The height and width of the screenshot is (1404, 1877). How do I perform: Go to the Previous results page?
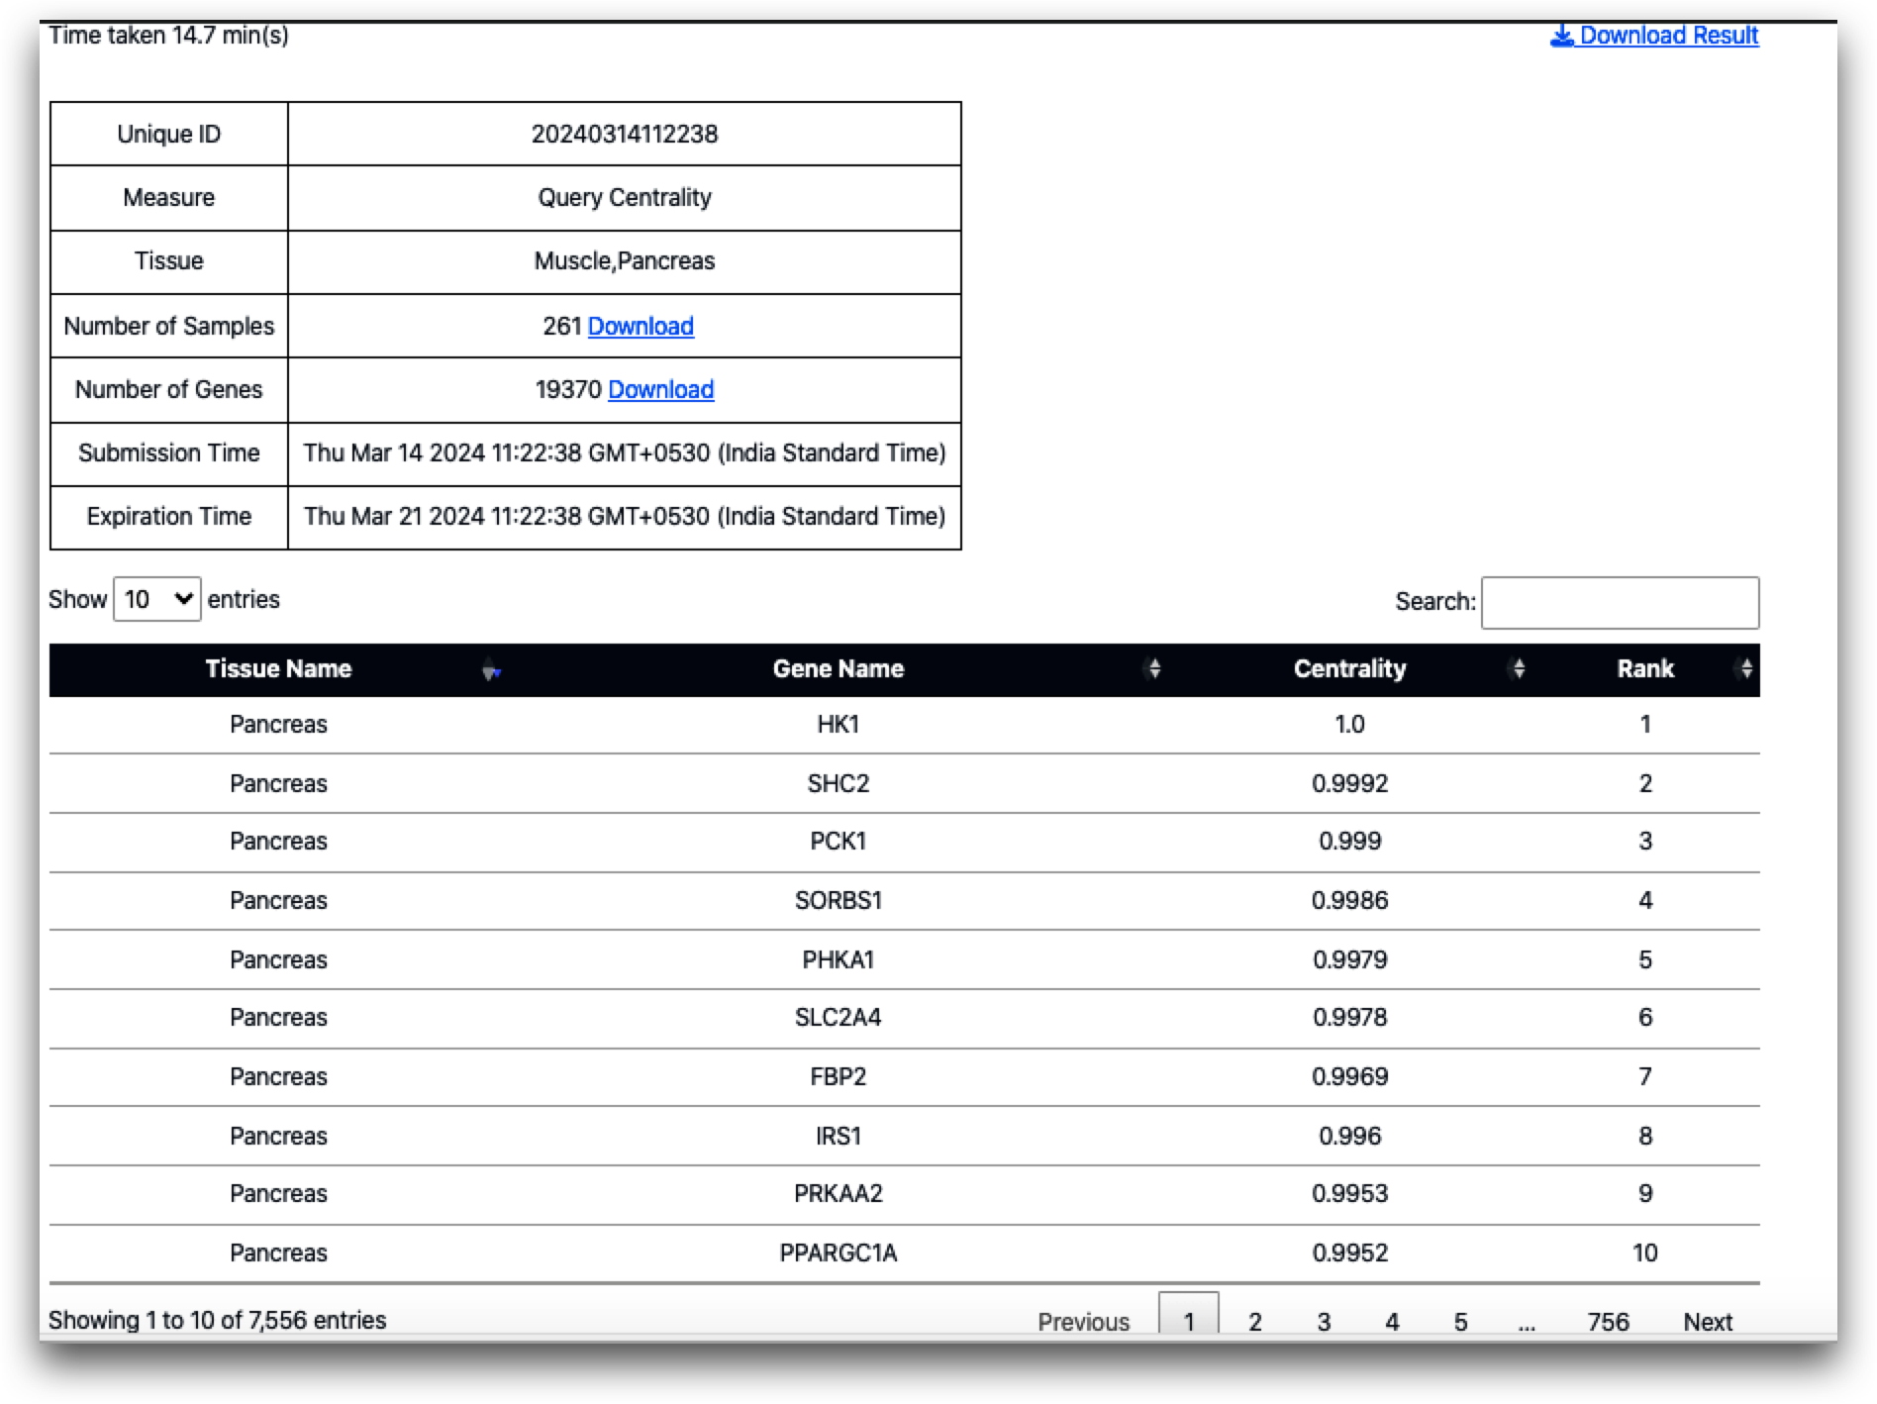tap(1083, 1321)
